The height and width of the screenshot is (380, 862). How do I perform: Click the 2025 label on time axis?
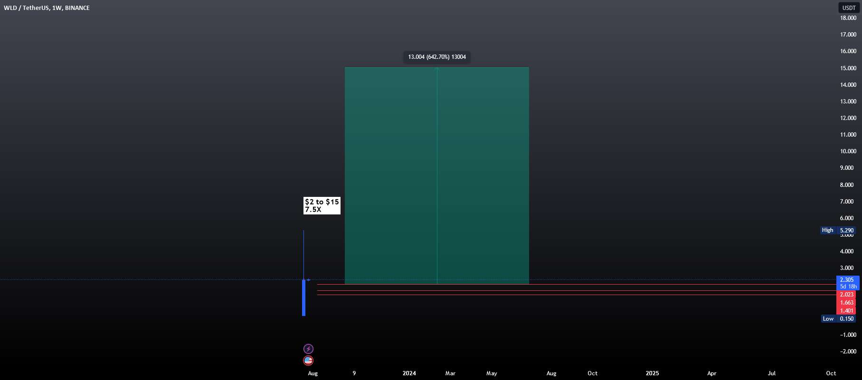(653, 373)
